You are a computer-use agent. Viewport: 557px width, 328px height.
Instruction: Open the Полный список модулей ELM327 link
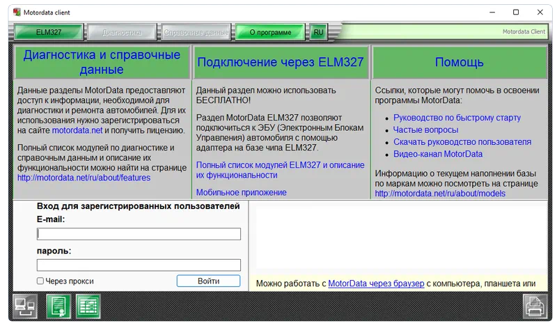coord(281,170)
